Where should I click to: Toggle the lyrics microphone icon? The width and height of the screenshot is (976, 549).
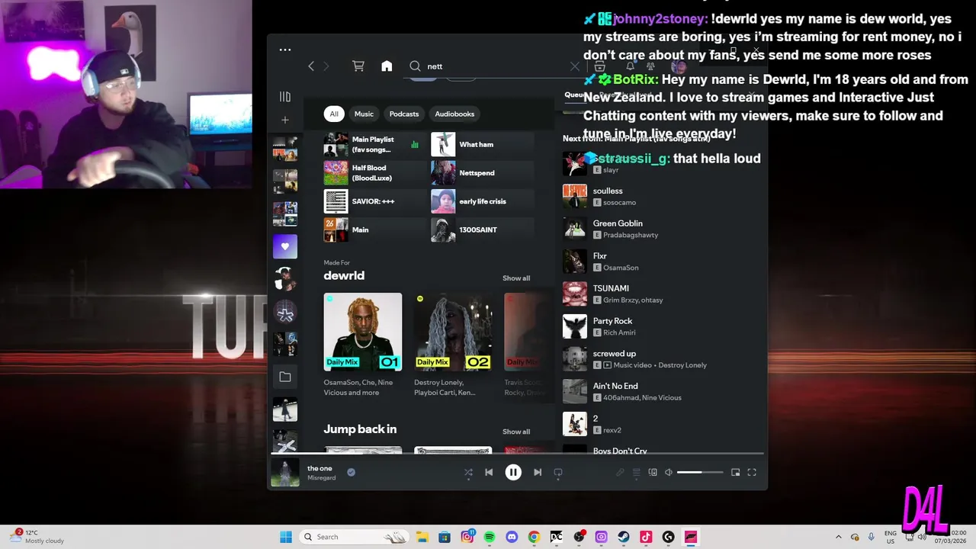pos(620,473)
